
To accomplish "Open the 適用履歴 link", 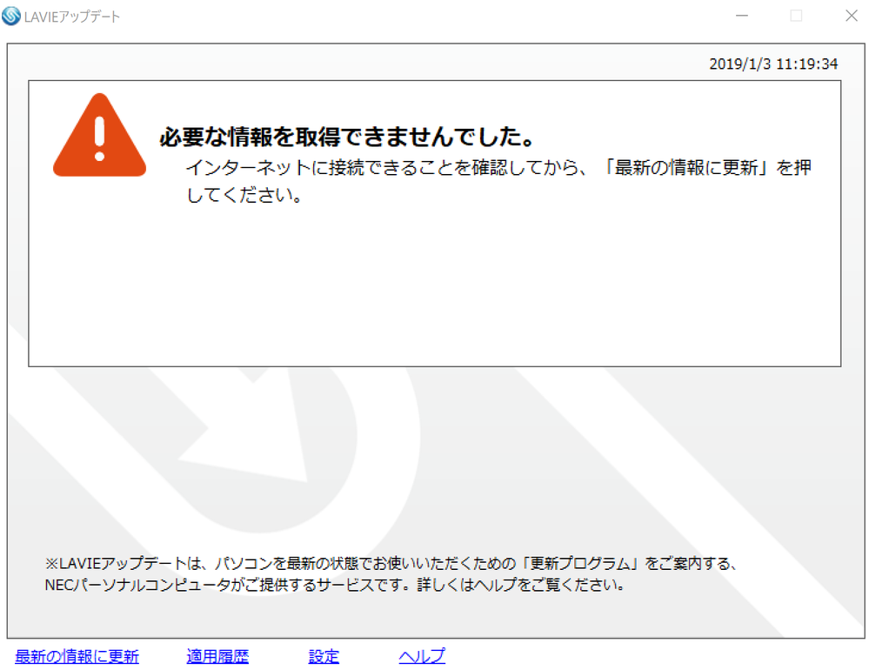I will pyautogui.click(x=217, y=656).
